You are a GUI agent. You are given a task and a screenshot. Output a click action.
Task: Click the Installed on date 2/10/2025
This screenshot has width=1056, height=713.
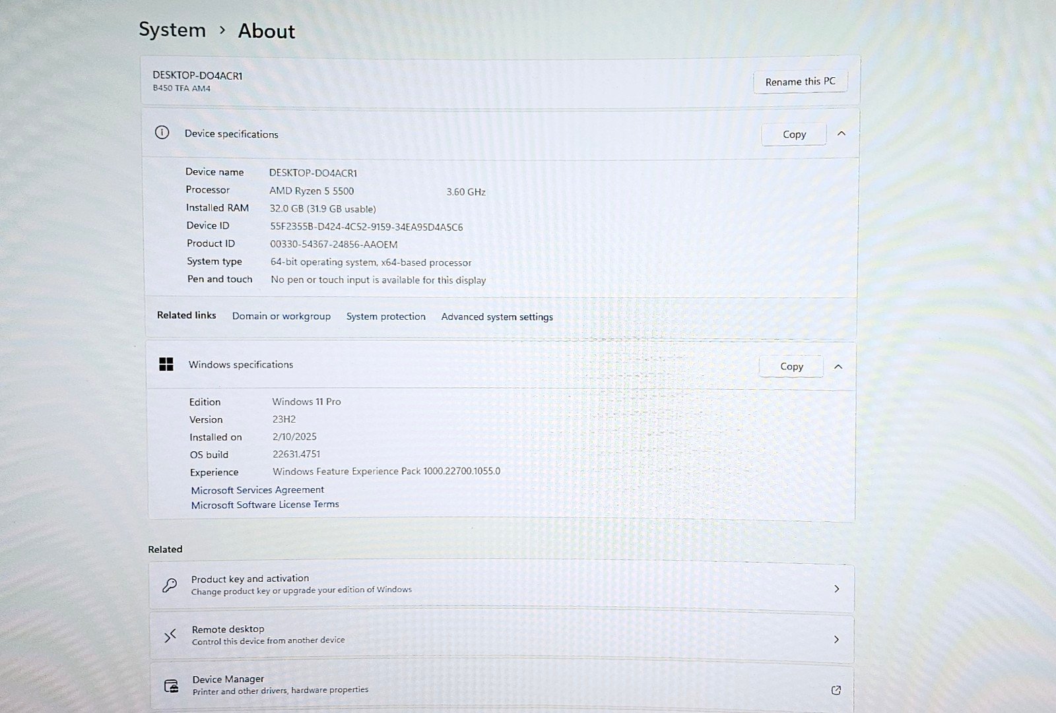coord(294,437)
